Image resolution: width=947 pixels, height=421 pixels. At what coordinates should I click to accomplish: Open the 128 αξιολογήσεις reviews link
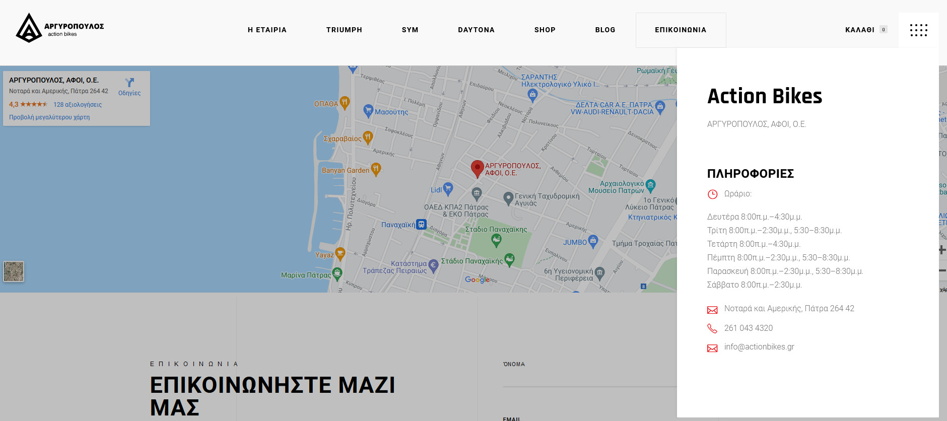[x=78, y=105]
